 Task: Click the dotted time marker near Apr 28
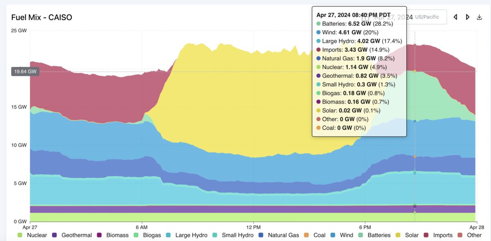click(414, 122)
